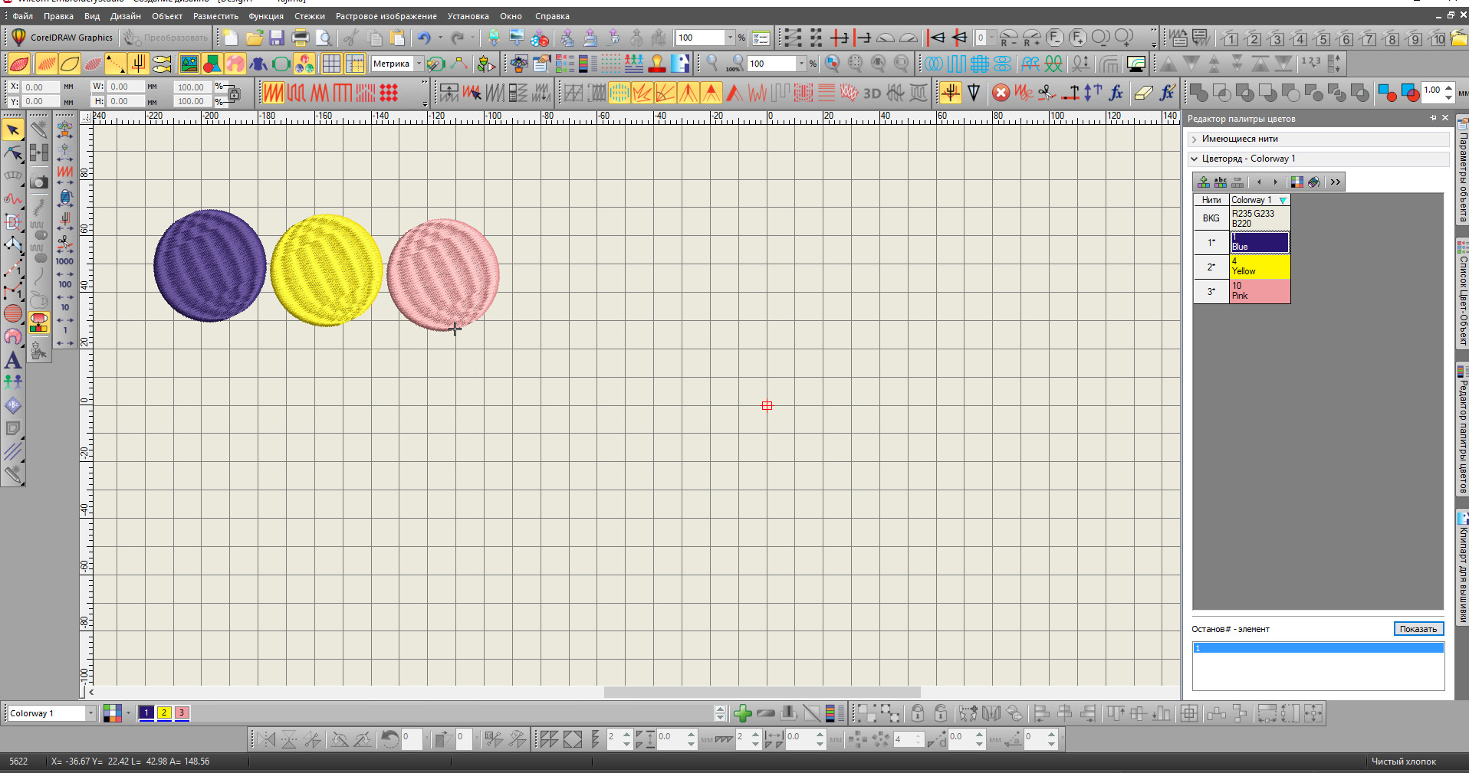Toggle the show grid icon
Image resolution: width=1469 pixels, height=773 pixels.
[x=331, y=64]
